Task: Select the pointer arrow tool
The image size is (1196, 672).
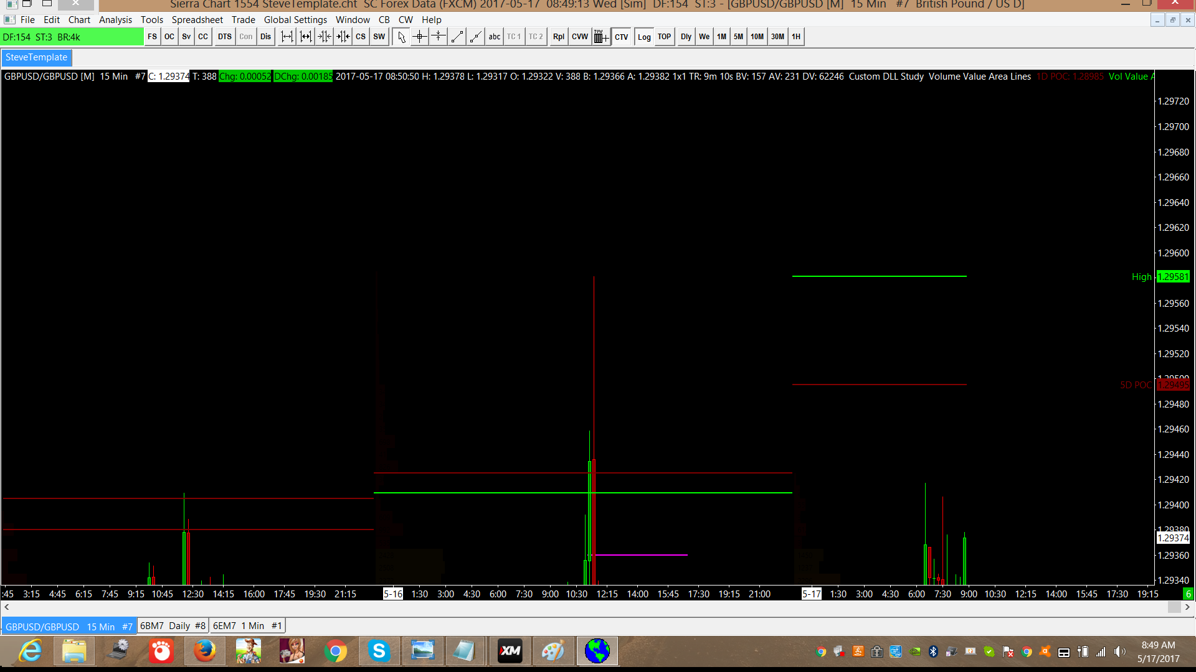Action: coord(401,37)
